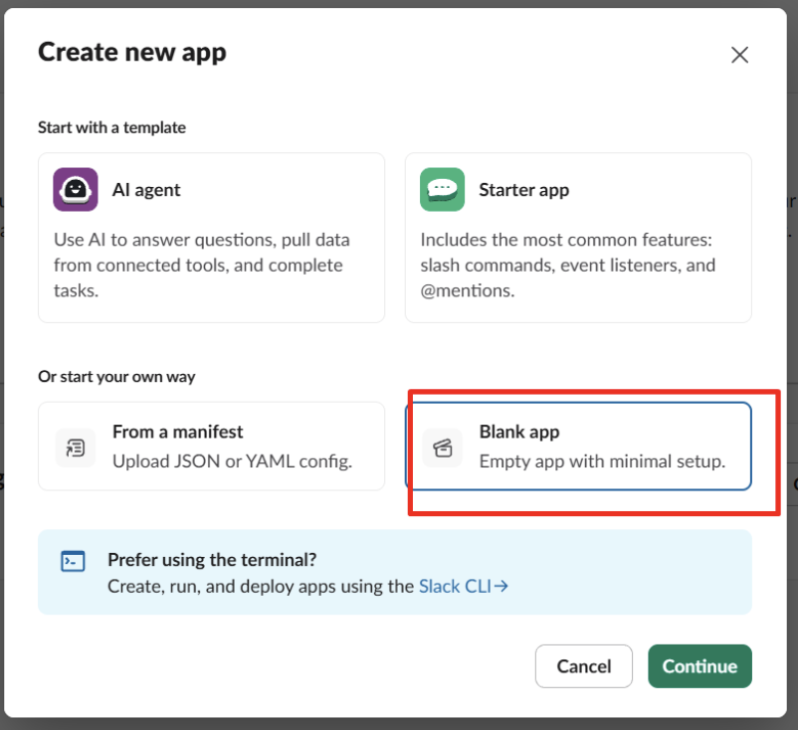The image size is (798, 730).
Task: Click the 'Start with a template' label
Action: point(112,127)
